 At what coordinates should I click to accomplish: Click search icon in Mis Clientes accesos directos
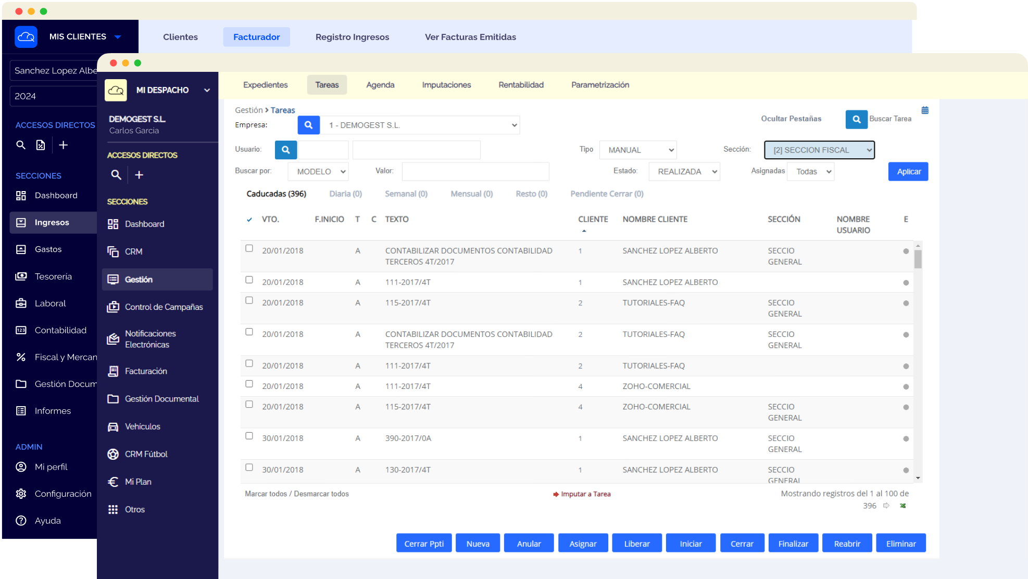pos(21,145)
